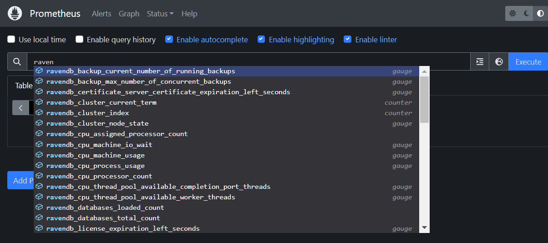The height and width of the screenshot is (243, 548).
Task: Click the format expression icon
Action: point(480,61)
